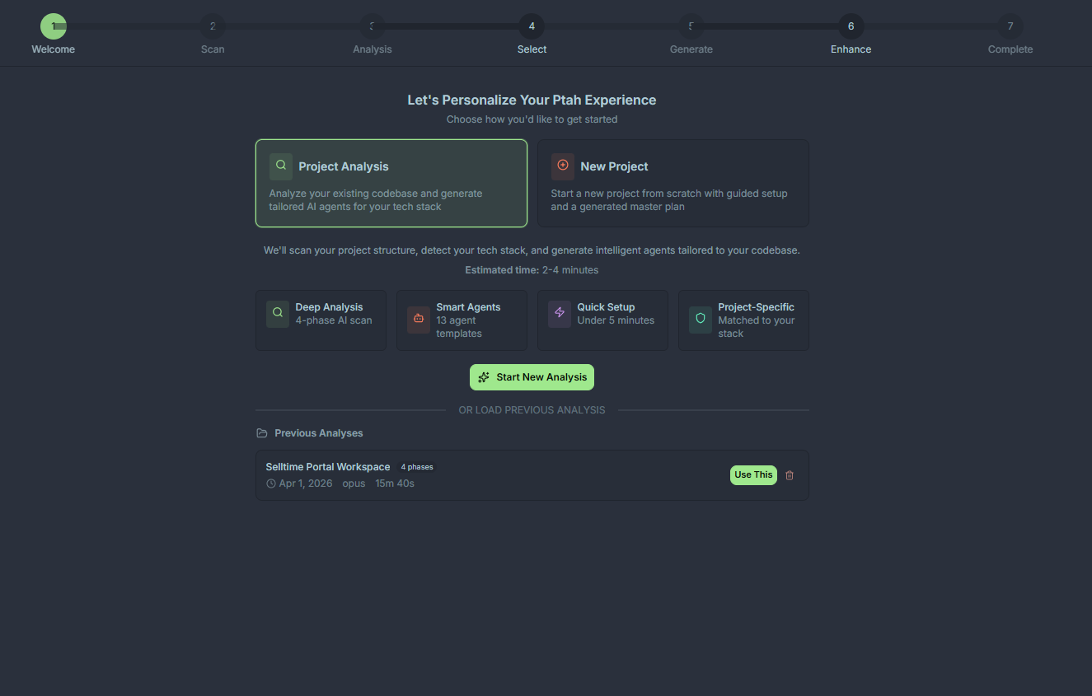1092x696 pixels.
Task: Click step 4 labeled Select
Action: [532, 33]
